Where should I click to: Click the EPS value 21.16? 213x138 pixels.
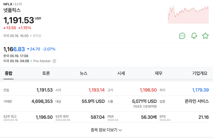(203, 117)
